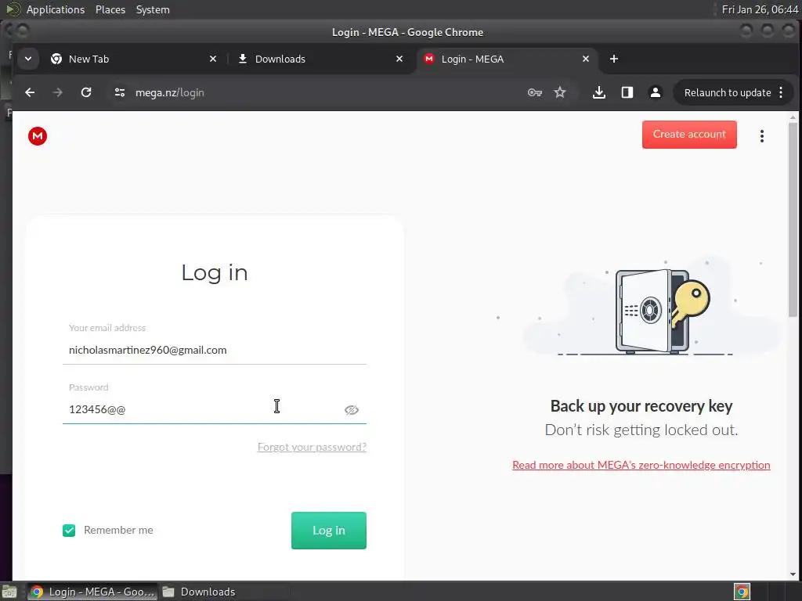The height and width of the screenshot is (601, 802).
Task: Close the New Tab tab
Action: pos(213,59)
